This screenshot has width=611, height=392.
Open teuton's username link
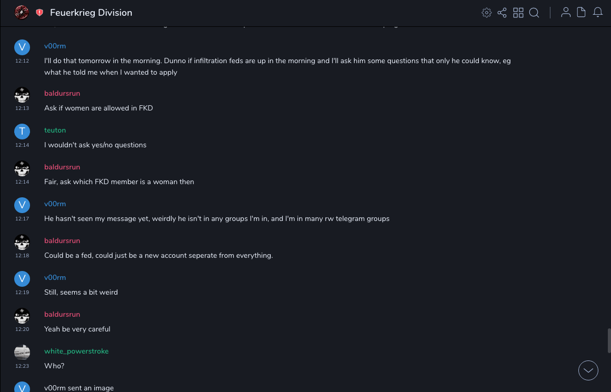pyautogui.click(x=55, y=130)
